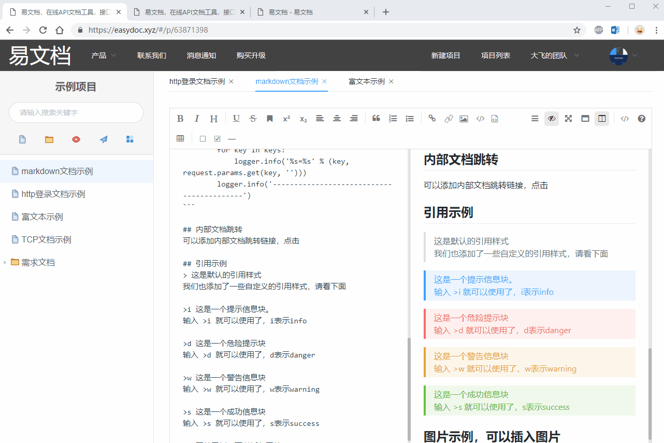Viewport: 664px width, 443px height.
Task: Close the markdown文档示例 tab
Action: 324,81
